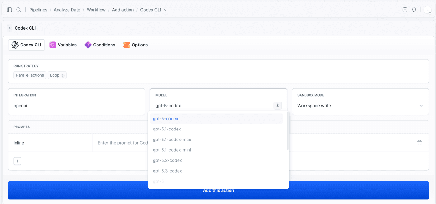This screenshot has height=204, width=436.
Task: Open the Workflow breadcrumb link
Action: pos(96,10)
